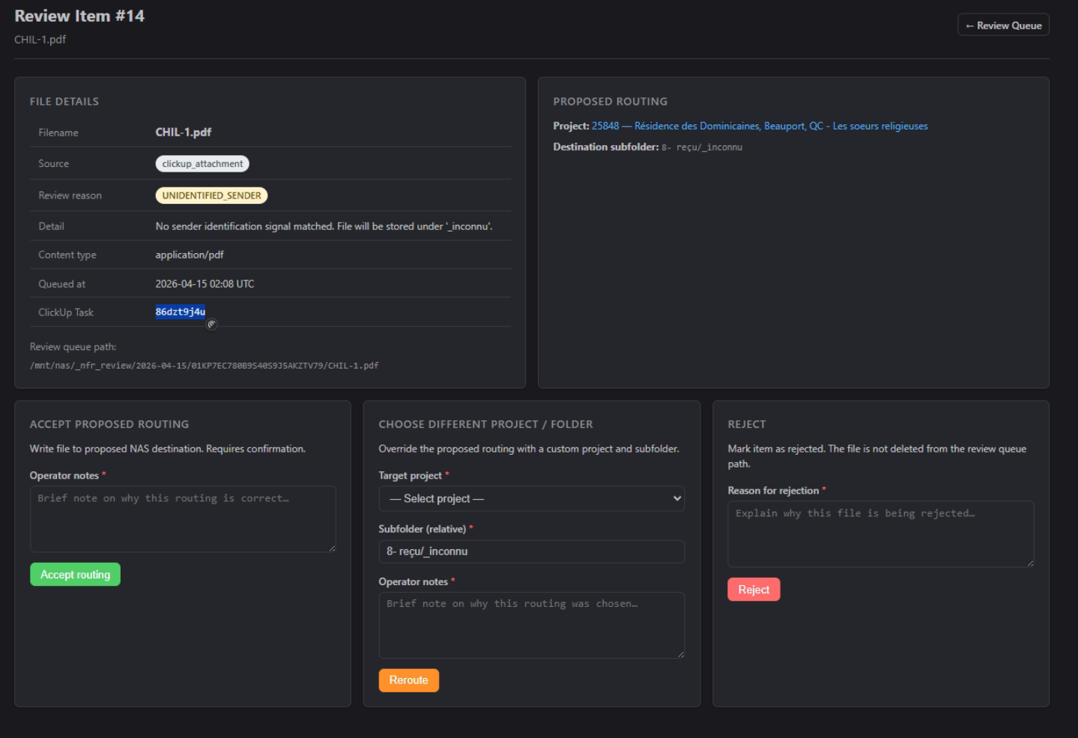Open the Target project dropdown
This screenshot has height=738, width=1078.
(530, 499)
